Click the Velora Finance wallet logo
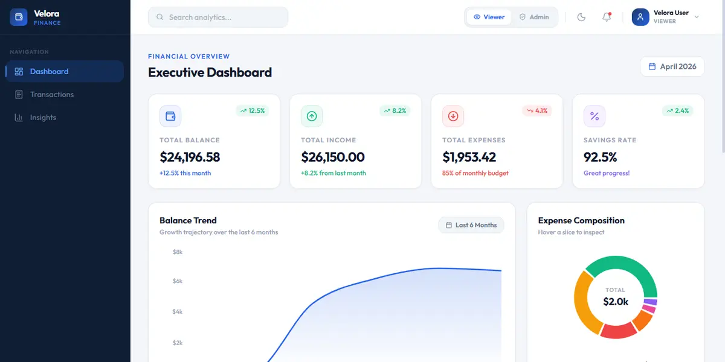This screenshot has width=725, height=362. click(x=19, y=17)
